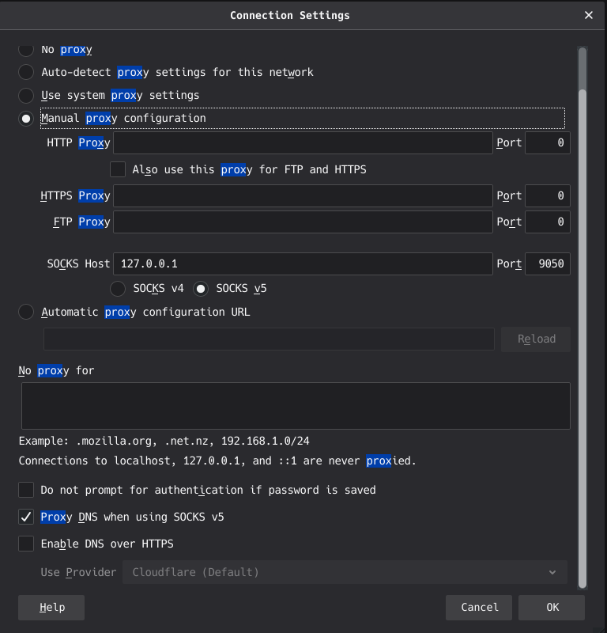This screenshot has width=607, height=633.
Task: Enable Do not prompt for authentication checkbox
Action: [x=26, y=490]
